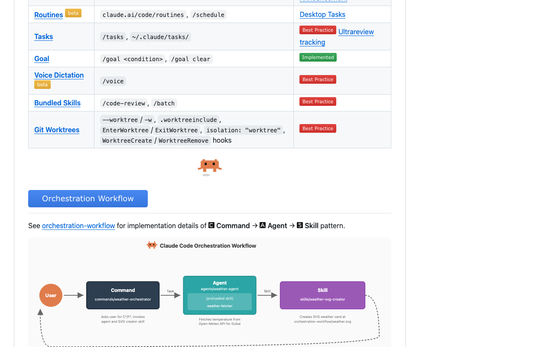Viewport: 546px width, 347px height.
Task: Click the green Implemented badge in the Goal row
Action: [x=318, y=57]
